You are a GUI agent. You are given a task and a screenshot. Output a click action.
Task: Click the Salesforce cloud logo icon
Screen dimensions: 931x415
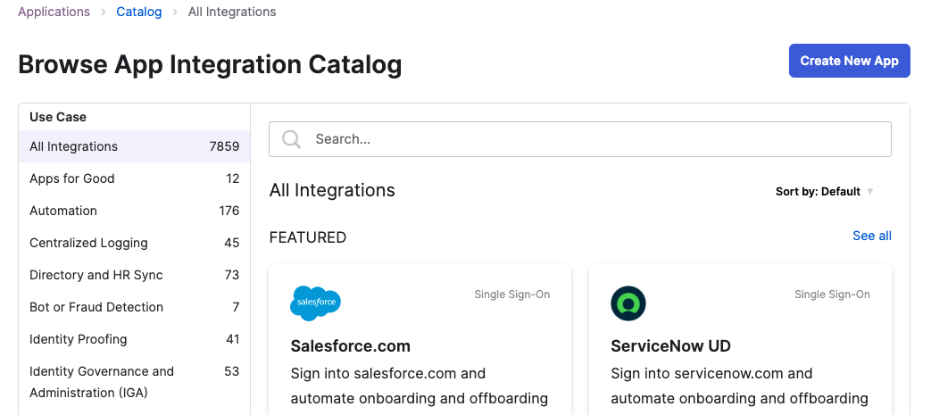[x=315, y=303]
